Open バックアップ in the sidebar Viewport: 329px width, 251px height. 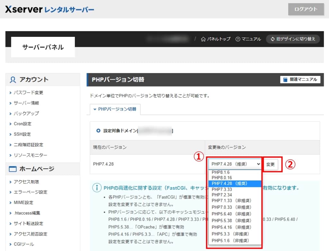tap(26, 113)
